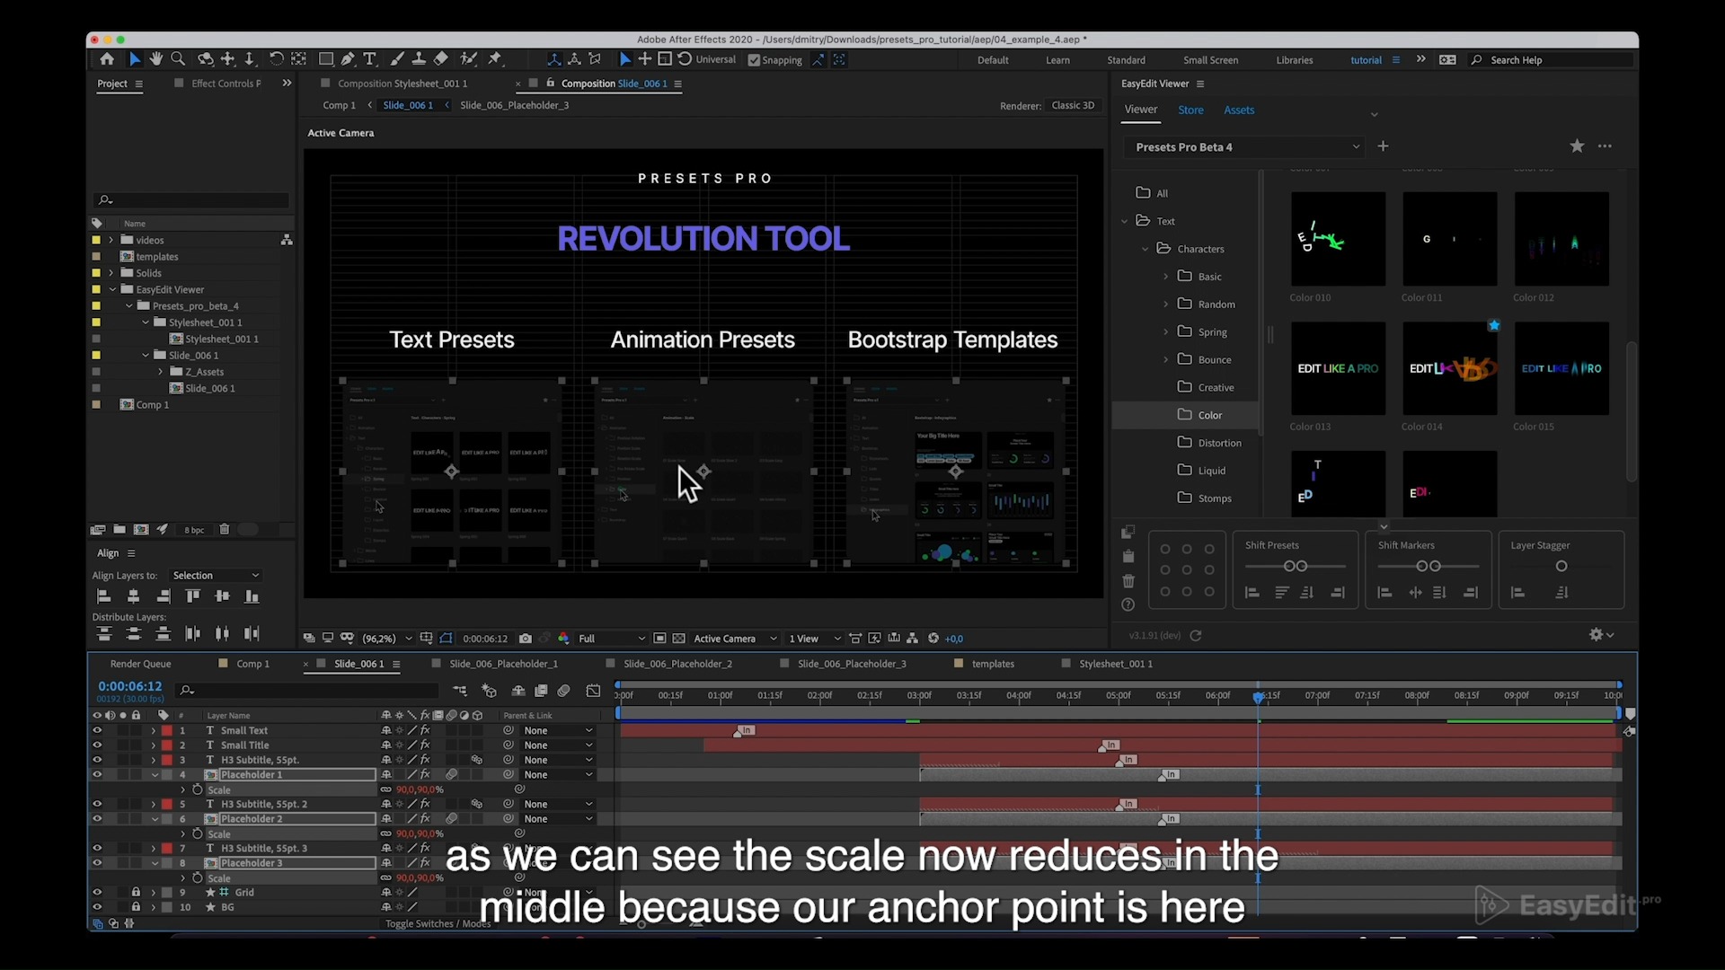
Task: Click Comp 1 in composition breadcrumb
Action: tap(339, 105)
